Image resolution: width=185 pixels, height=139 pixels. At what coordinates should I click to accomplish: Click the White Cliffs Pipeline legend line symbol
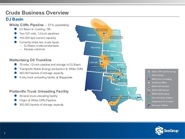pos(149,90)
